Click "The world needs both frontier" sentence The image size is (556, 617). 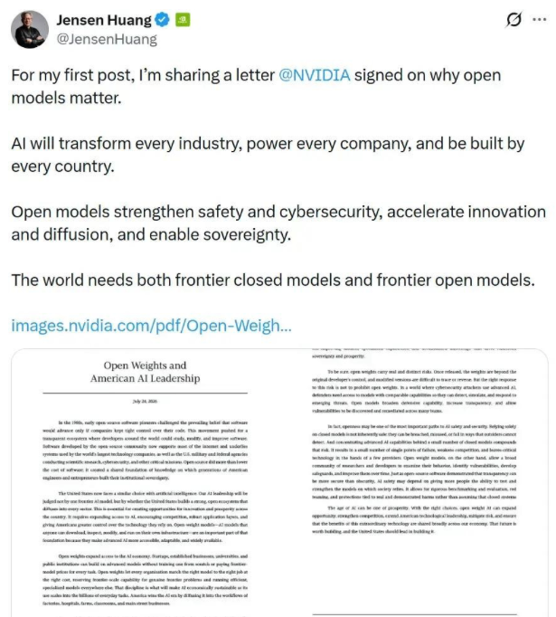pos(273,280)
